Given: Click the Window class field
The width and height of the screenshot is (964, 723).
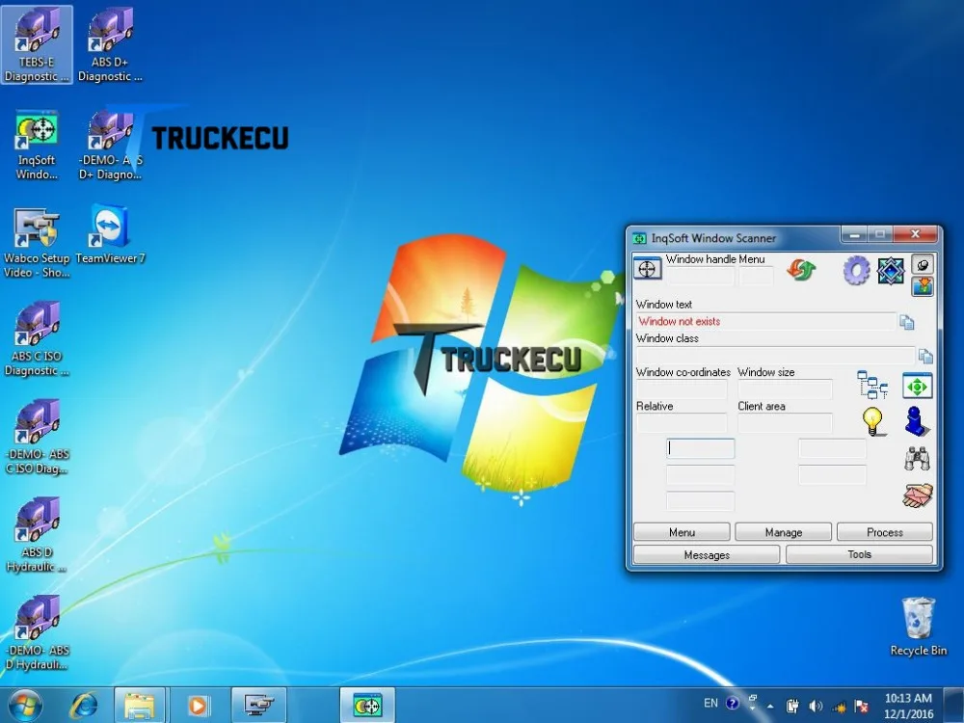Looking at the screenshot, I should point(775,356).
